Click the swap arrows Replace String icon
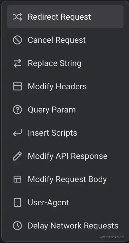The height and width of the screenshot is (243, 129). [x=17, y=63]
